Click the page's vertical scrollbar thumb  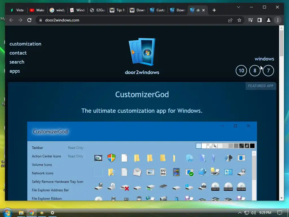coord(281,43)
